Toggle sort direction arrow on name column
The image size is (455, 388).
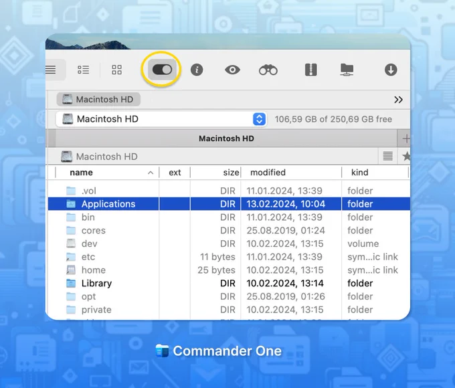(151, 173)
